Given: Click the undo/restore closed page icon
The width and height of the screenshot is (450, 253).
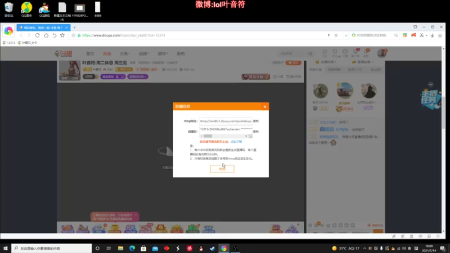Looking at the screenshot, I should [54, 35].
